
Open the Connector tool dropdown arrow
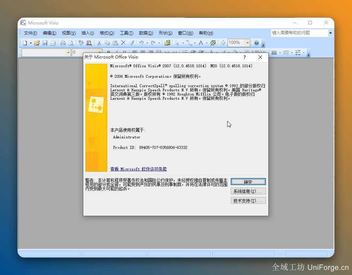point(195,43)
